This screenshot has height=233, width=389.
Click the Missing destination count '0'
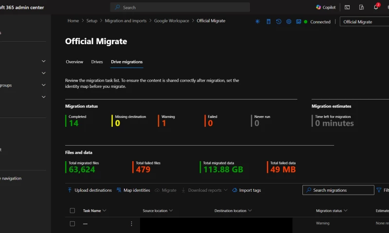(118, 123)
